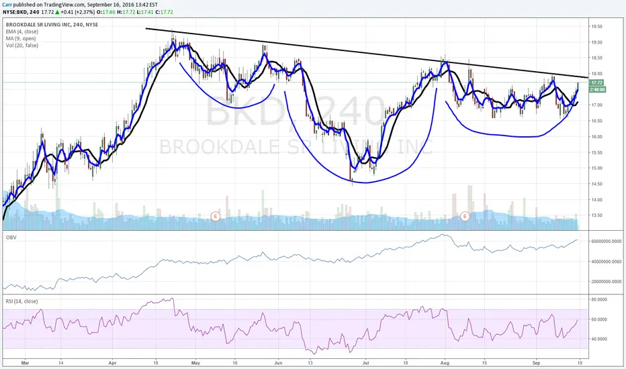Click RSI axis value "60.0000"
The height and width of the screenshot is (369, 626).
click(599, 319)
